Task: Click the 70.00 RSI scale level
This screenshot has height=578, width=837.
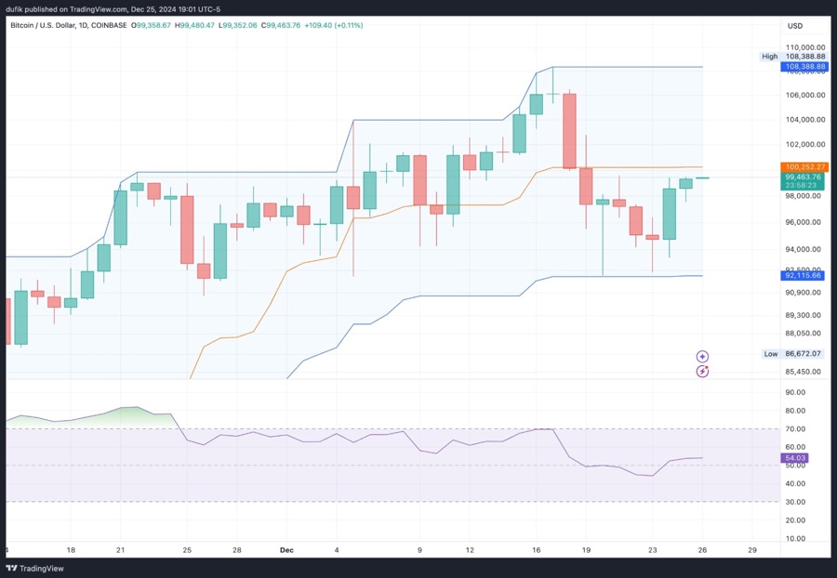Action: pos(795,428)
